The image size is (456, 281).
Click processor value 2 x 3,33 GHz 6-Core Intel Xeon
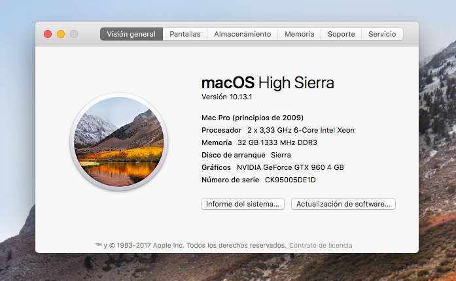pyautogui.click(x=301, y=130)
